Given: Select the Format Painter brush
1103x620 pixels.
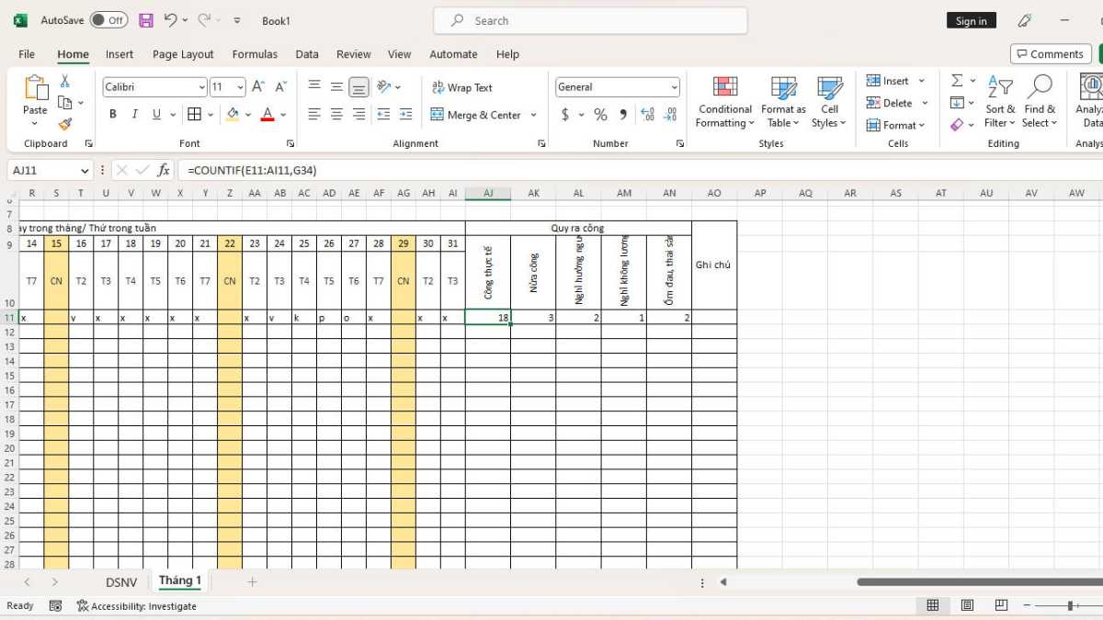Looking at the screenshot, I should [64, 124].
